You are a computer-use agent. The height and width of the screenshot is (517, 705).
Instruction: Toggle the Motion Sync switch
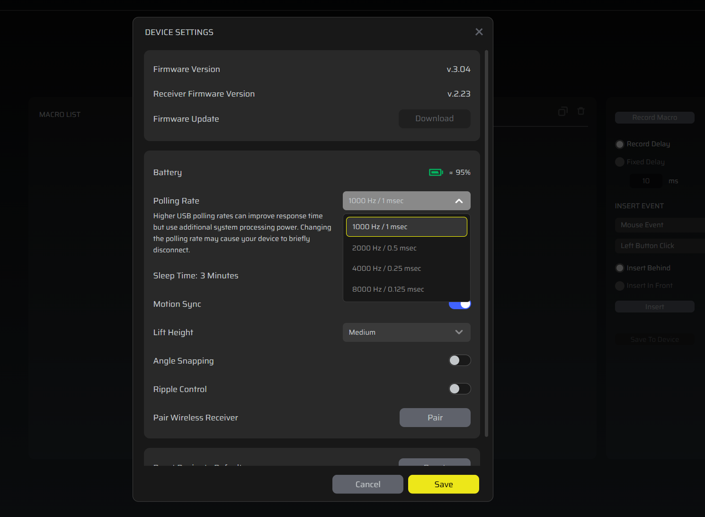click(460, 305)
